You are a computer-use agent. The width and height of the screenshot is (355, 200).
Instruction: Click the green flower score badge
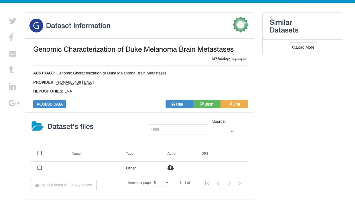coord(240,24)
